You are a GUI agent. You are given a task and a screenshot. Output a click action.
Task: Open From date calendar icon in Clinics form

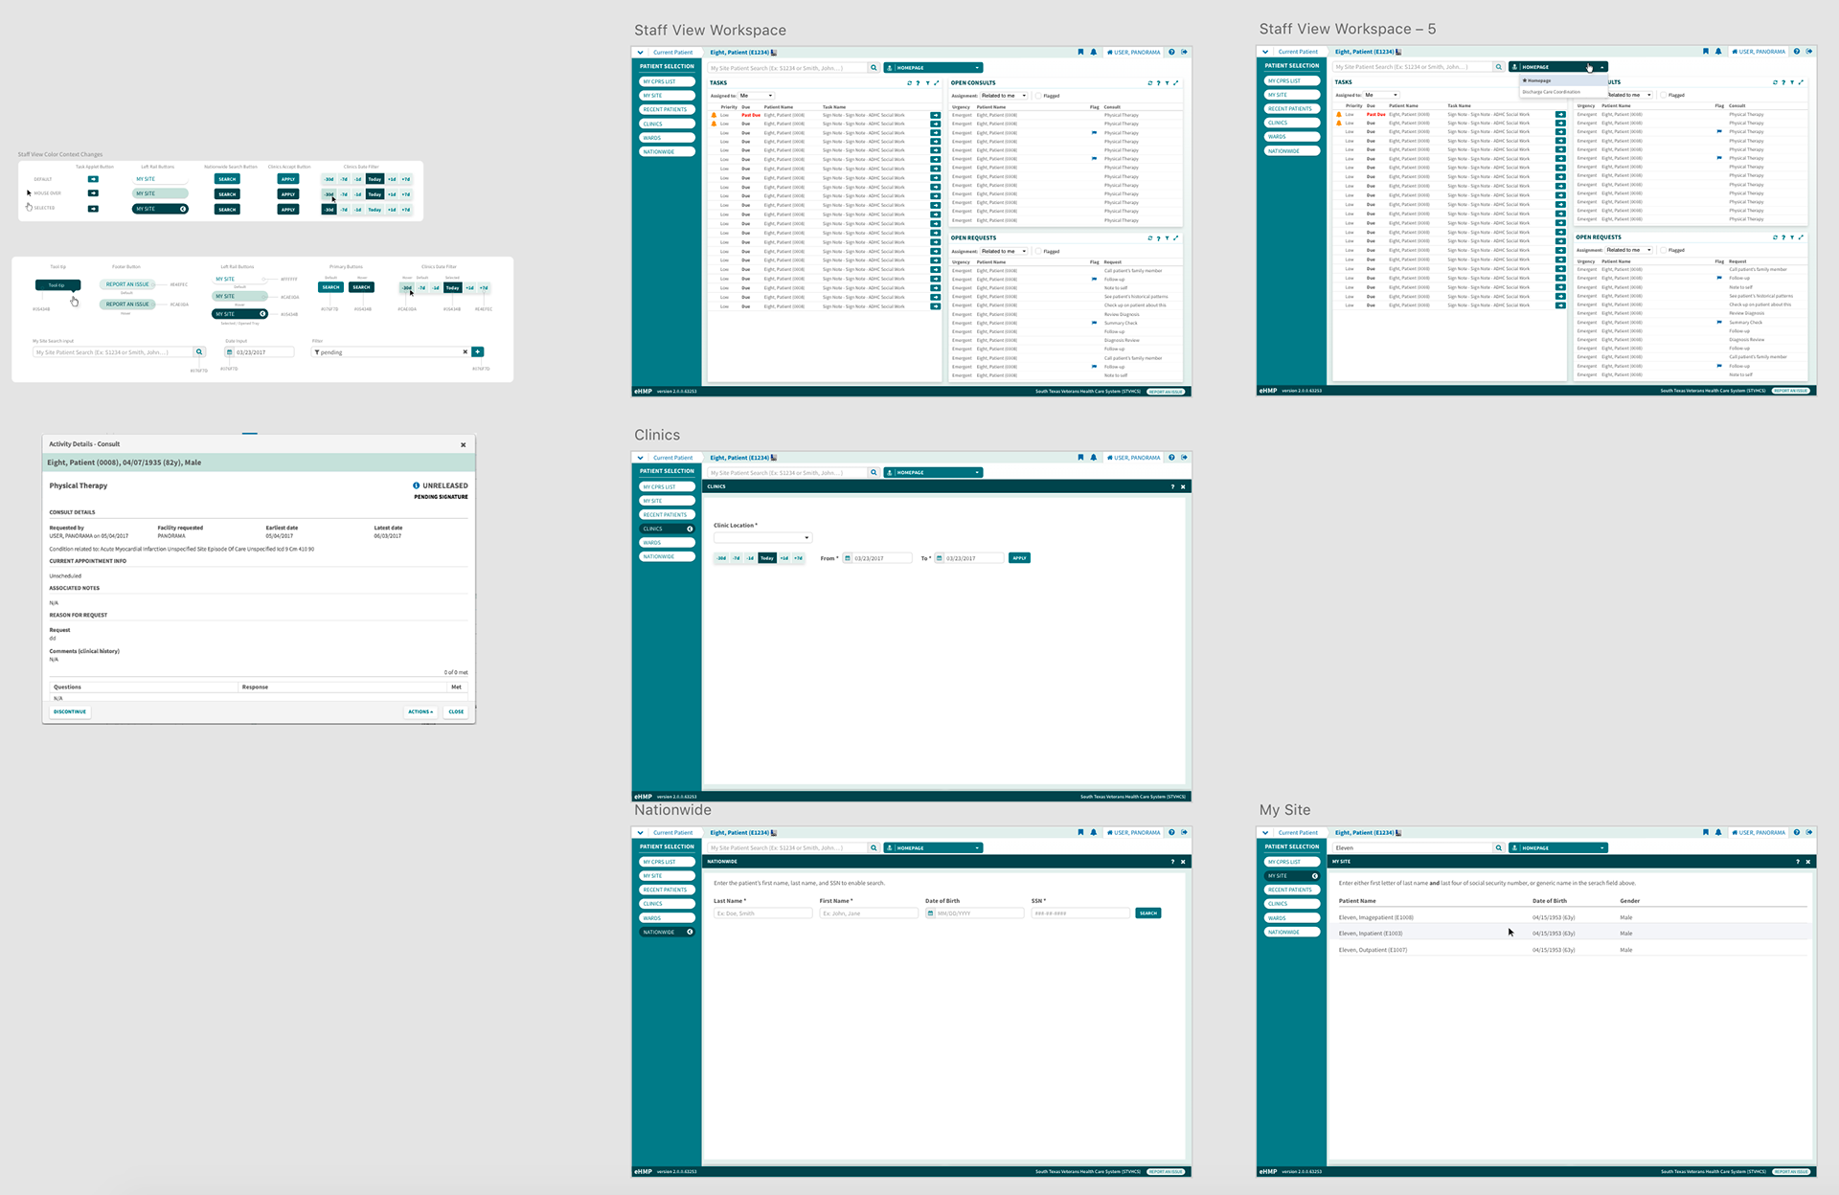848,558
